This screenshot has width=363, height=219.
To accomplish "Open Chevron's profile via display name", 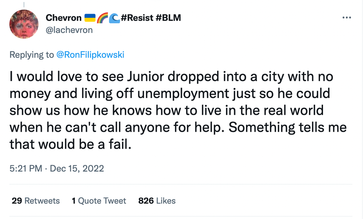I will [63, 17].
